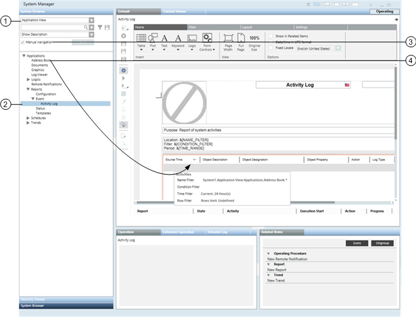Insert a Logo element
The height and width of the screenshot is (317, 416).
193,41
